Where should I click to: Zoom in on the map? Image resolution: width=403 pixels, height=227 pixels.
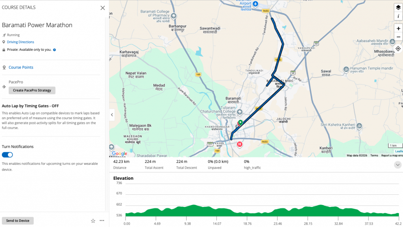[398, 28]
